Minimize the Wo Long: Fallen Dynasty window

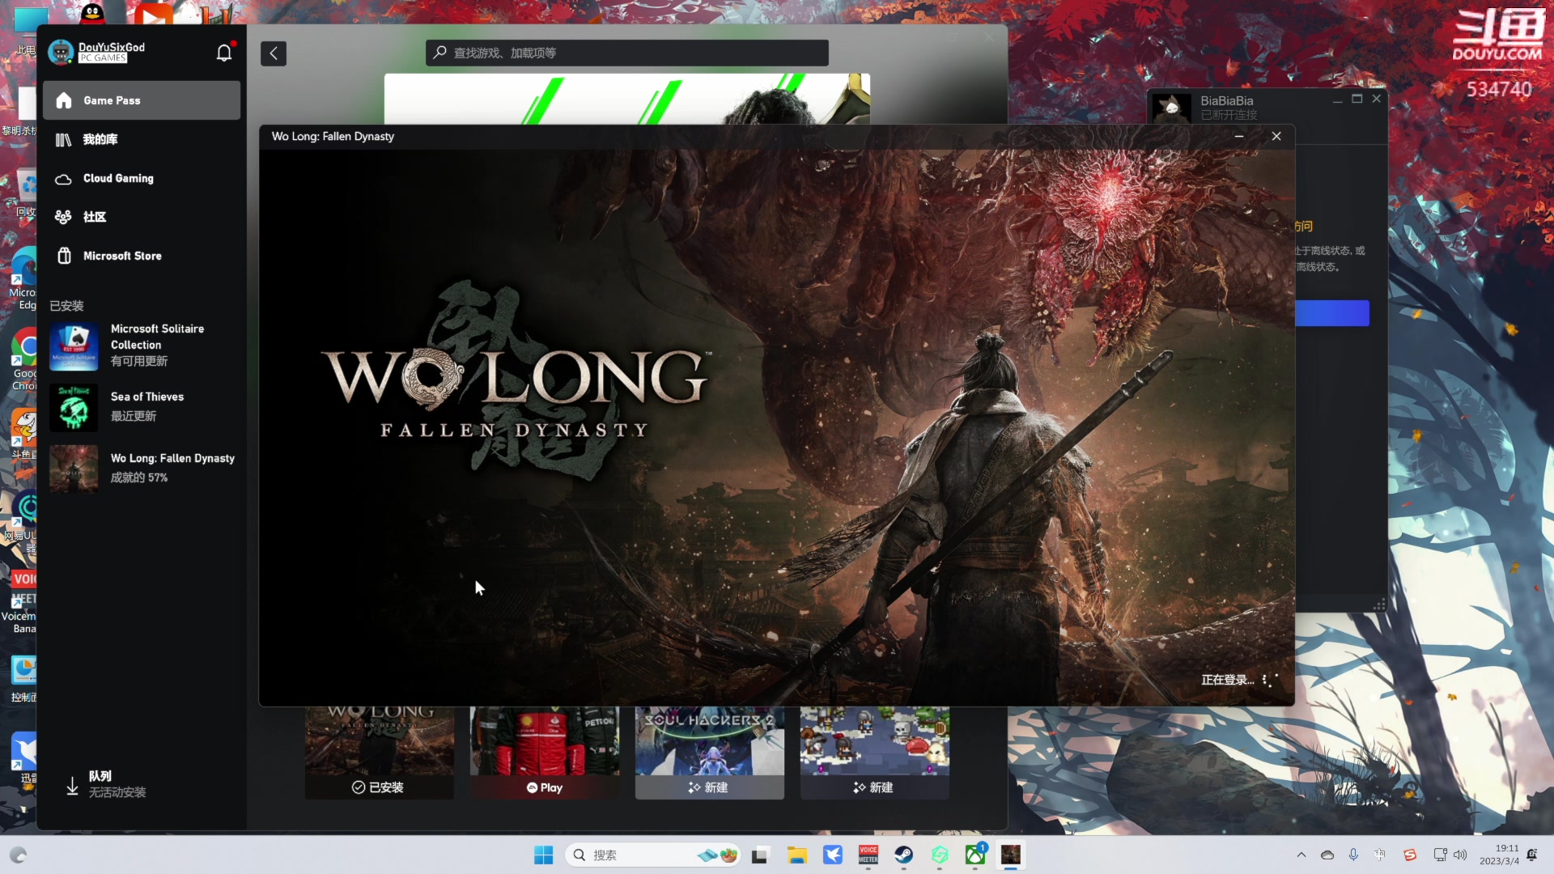click(x=1238, y=136)
